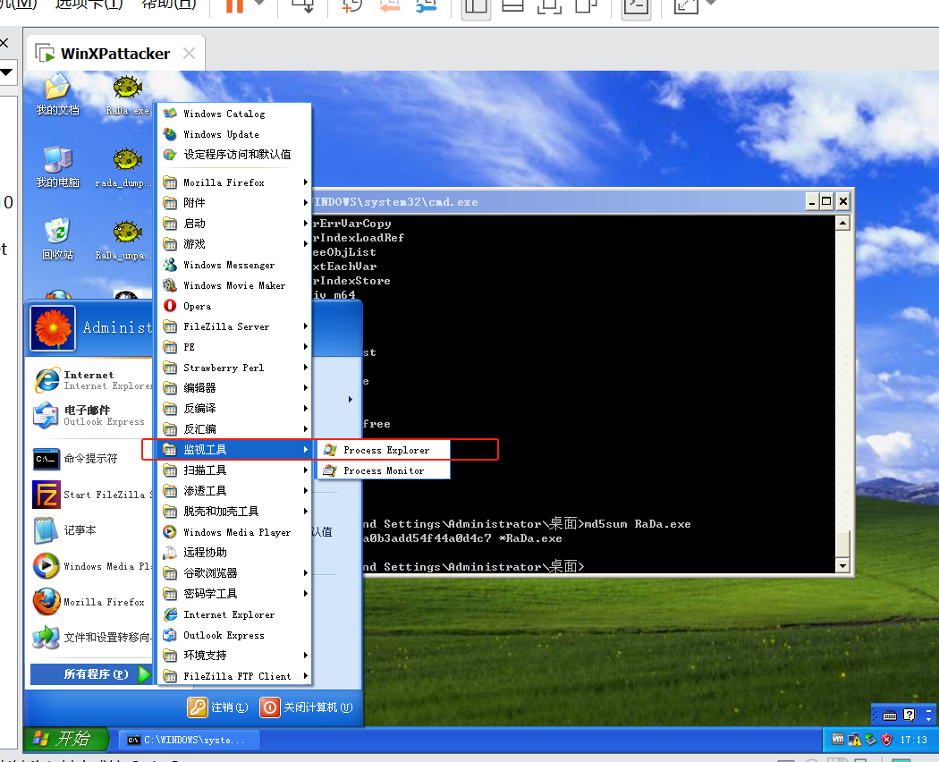939x762 pixels.
Task: Click 所有程序 button
Action: (91, 674)
